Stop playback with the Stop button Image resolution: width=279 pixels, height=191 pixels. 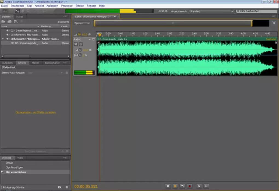pyautogui.click(x=168, y=186)
